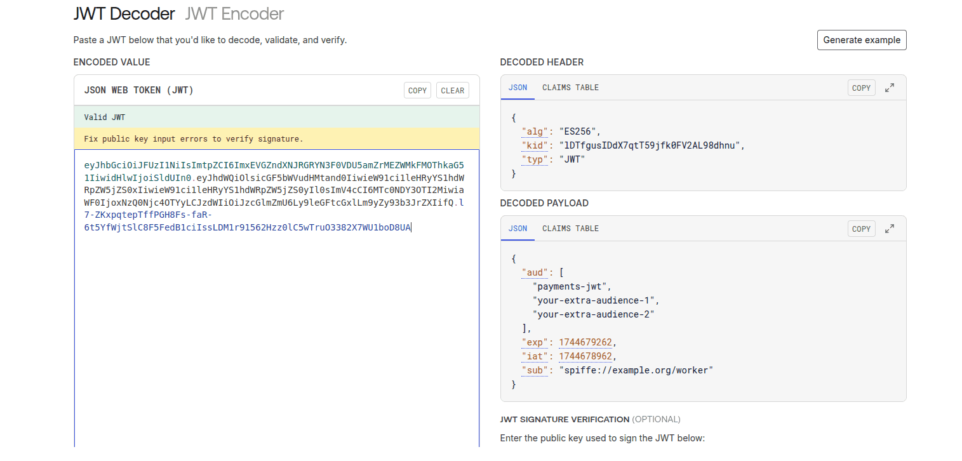This screenshot has height=461, width=962.
Task: Open Claims Table tab in Decoded Header
Action: pos(570,88)
